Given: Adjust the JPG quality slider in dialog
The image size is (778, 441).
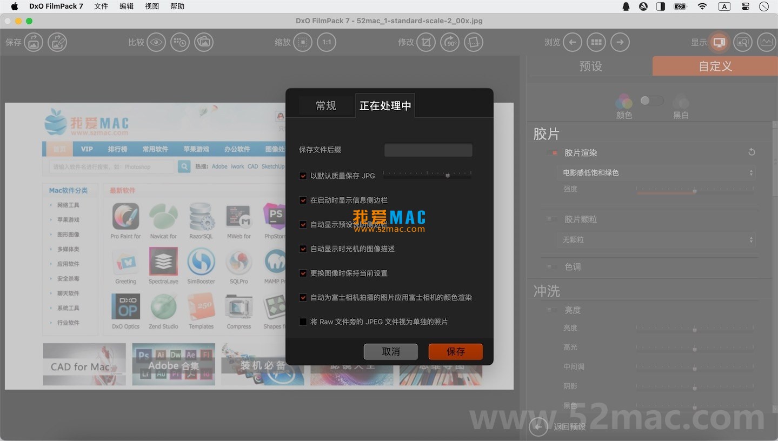Looking at the screenshot, I should (x=427, y=175).
